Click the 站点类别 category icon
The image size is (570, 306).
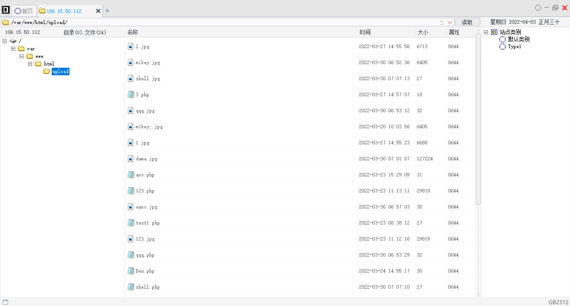494,32
